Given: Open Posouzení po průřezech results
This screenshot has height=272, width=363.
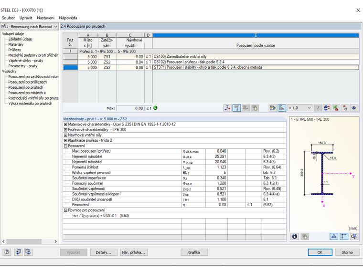Looking at the screenshot, I should coord(28,82).
